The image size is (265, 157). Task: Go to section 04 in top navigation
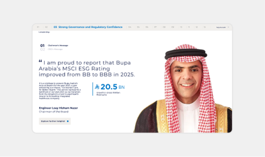(x=129, y=27)
